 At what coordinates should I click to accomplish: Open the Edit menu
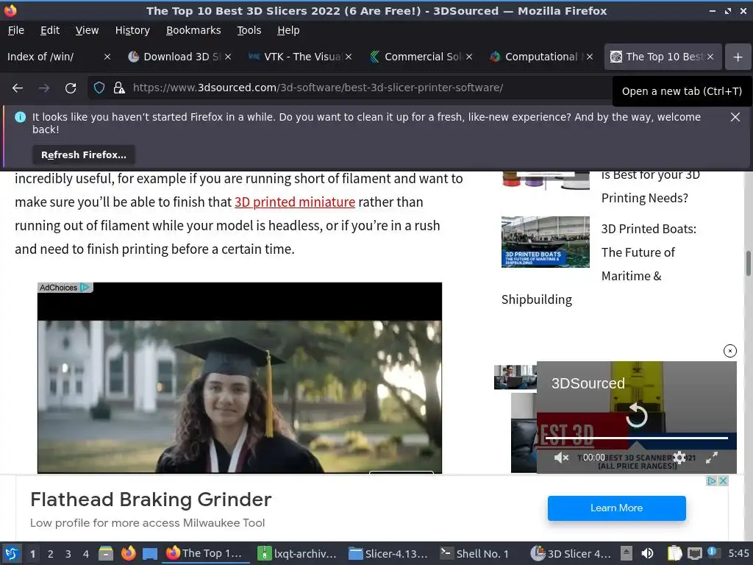coord(50,30)
